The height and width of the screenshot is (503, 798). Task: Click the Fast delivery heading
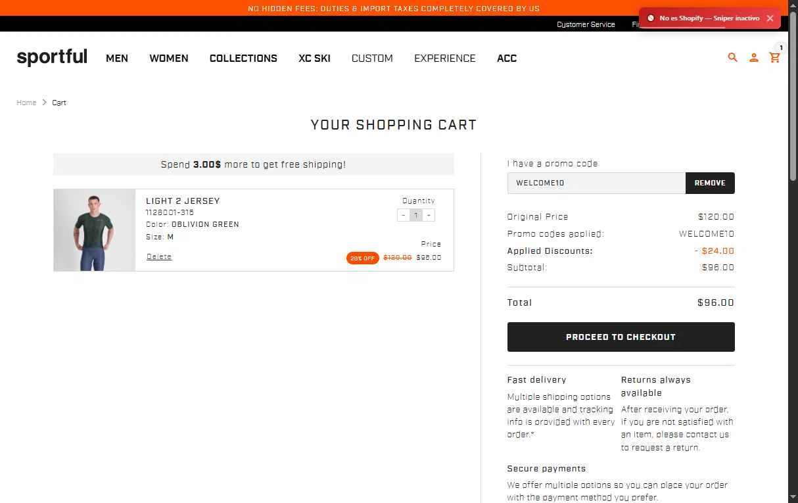536,380
